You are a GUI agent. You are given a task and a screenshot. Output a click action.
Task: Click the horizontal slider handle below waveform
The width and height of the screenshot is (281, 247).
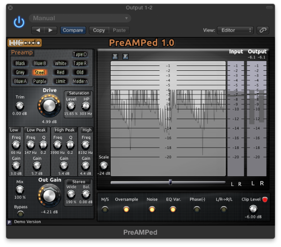pos(170,182)
